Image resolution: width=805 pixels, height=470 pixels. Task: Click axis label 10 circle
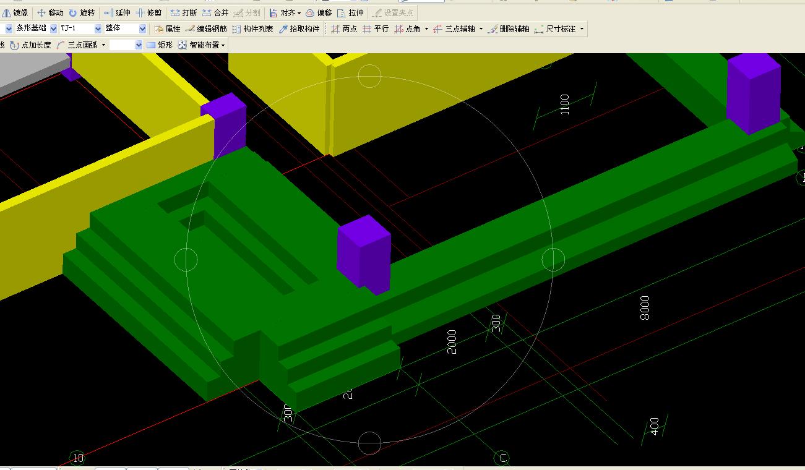click(77, 458)
